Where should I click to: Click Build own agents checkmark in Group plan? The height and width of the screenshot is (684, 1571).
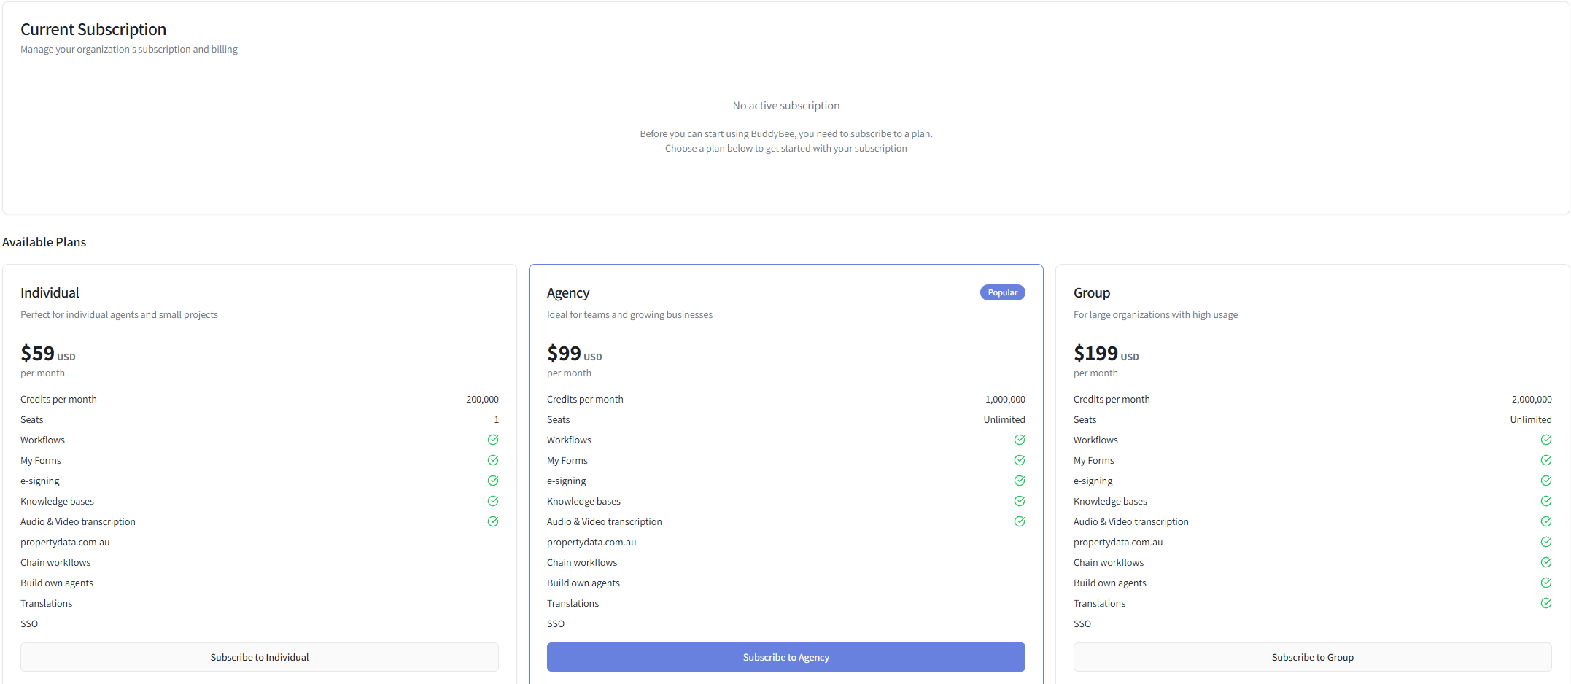point(1546,583)
